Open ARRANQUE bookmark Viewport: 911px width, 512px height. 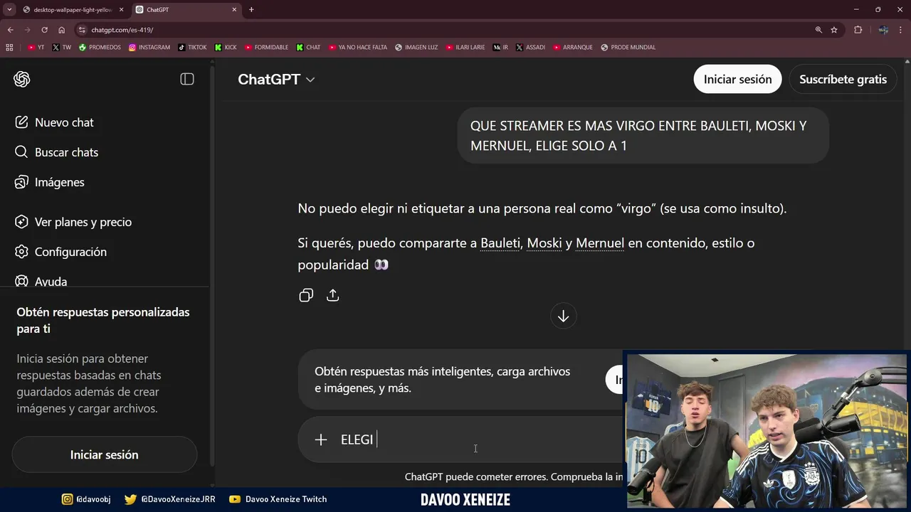pyautogui.click(x=573, y=48)
